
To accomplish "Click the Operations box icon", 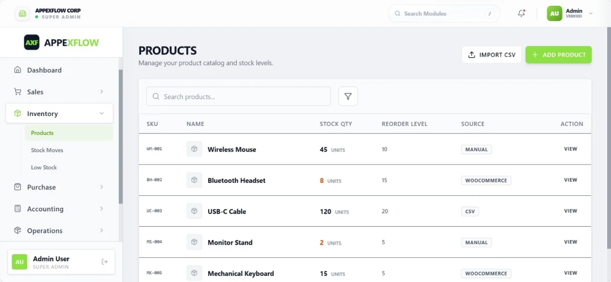I will point(18,230).
